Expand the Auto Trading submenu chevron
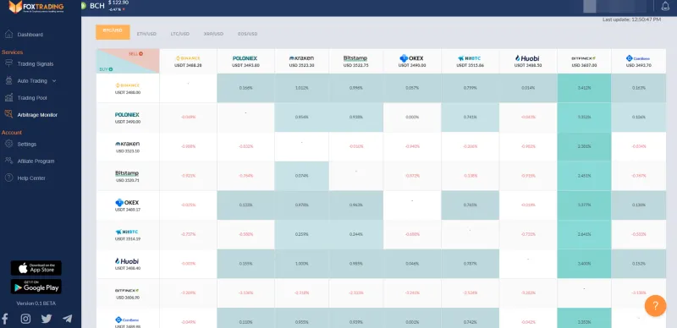Image resolution: width=677 pixels, height=328 pixels. pyautogui.click(x=54, y=80)
